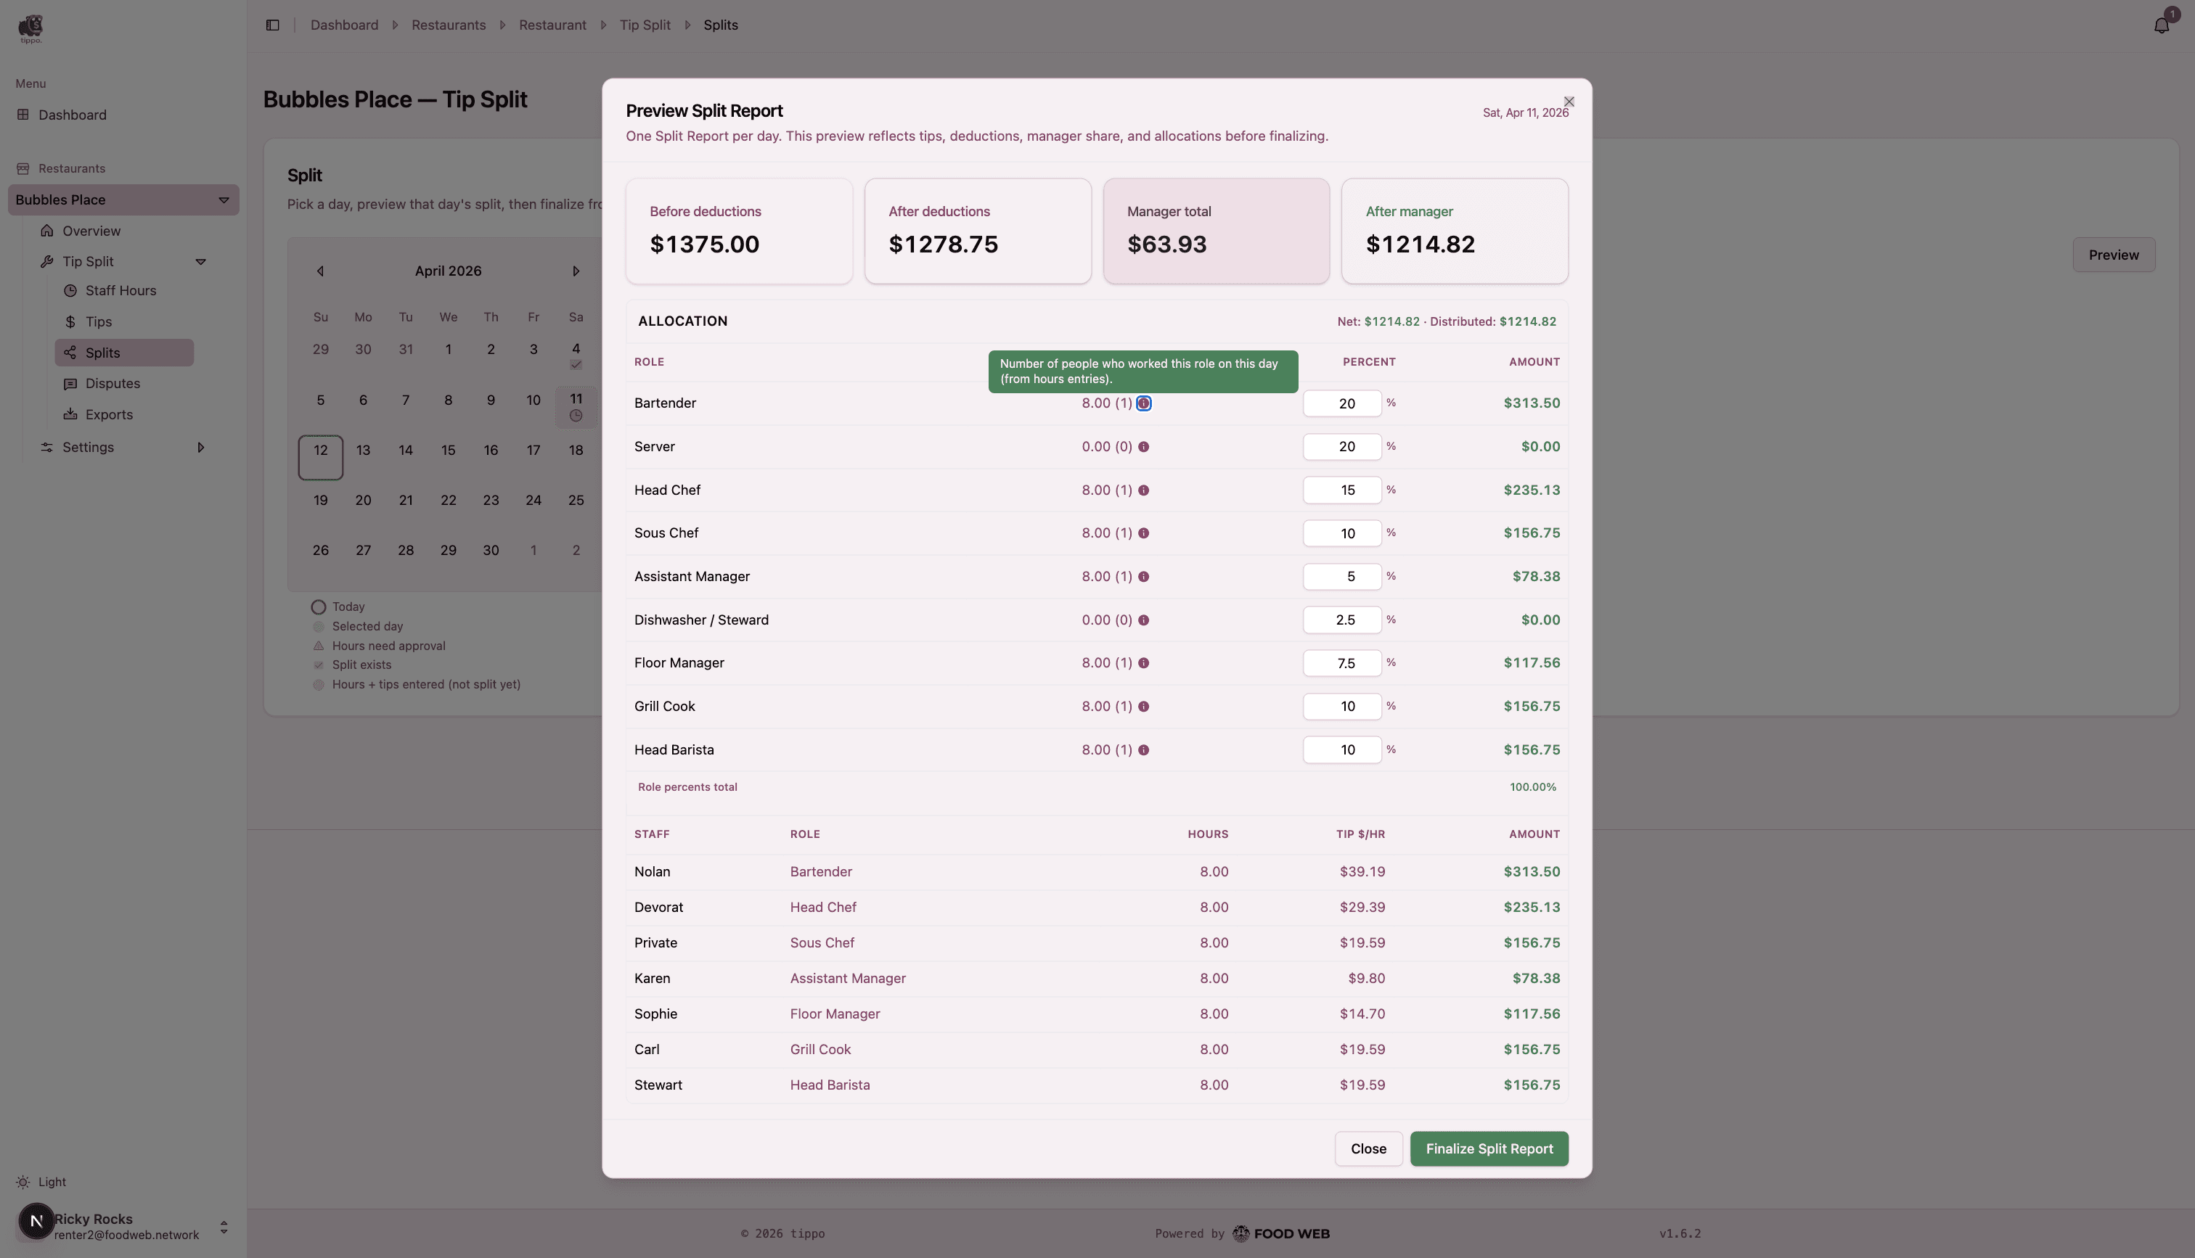
Task: Edit the Grill Cook percent field
Action: (x=1342, y=707)
